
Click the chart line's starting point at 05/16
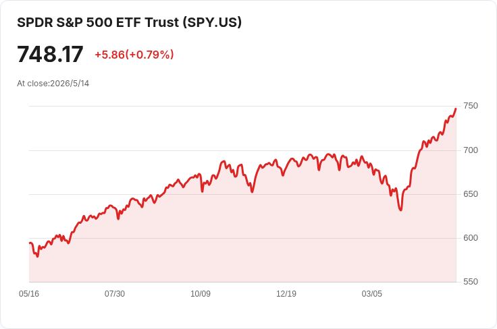click(x=30, y=243)
